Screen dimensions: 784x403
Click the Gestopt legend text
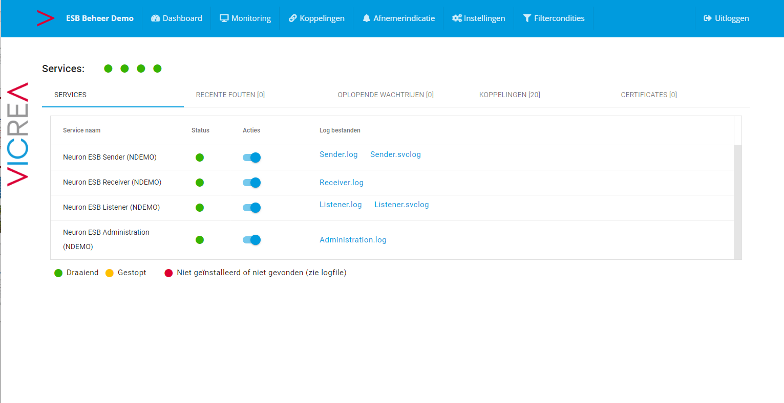click(132, 273)
